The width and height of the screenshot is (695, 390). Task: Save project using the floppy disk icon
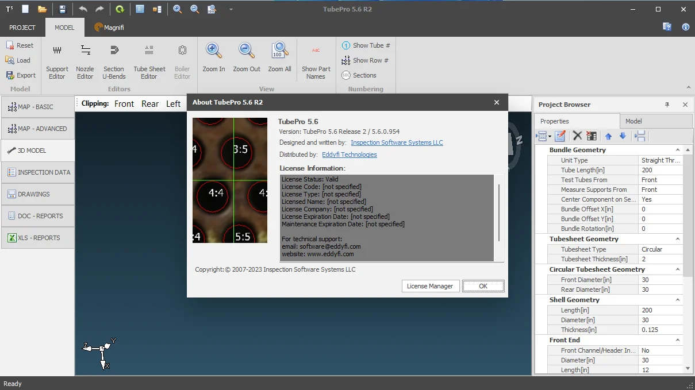coord(63,9)
